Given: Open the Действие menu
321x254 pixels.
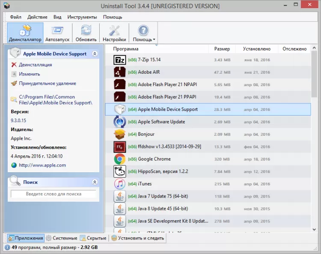Looking at the screenshot, I should [37, 17].
